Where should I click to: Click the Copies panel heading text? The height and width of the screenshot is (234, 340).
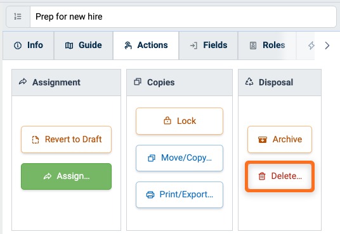[x=161, y=82]
